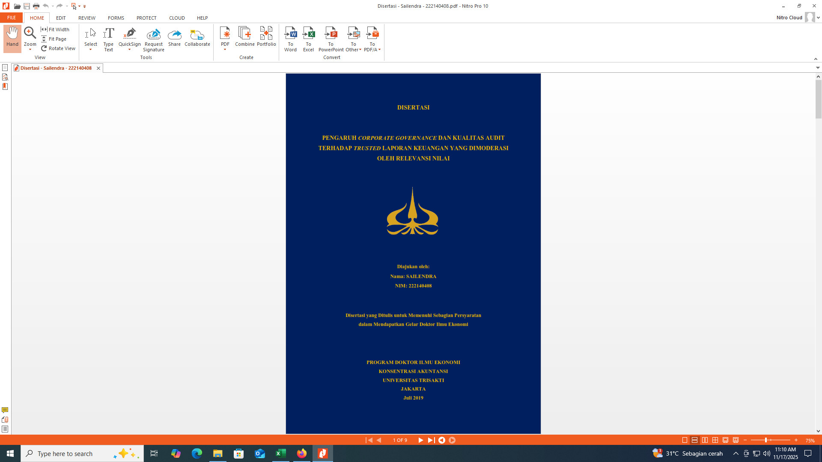Viewport: 822px width, 462px height.
Task: Click Convert To Word icon
Action: click(x=290, y=34)
